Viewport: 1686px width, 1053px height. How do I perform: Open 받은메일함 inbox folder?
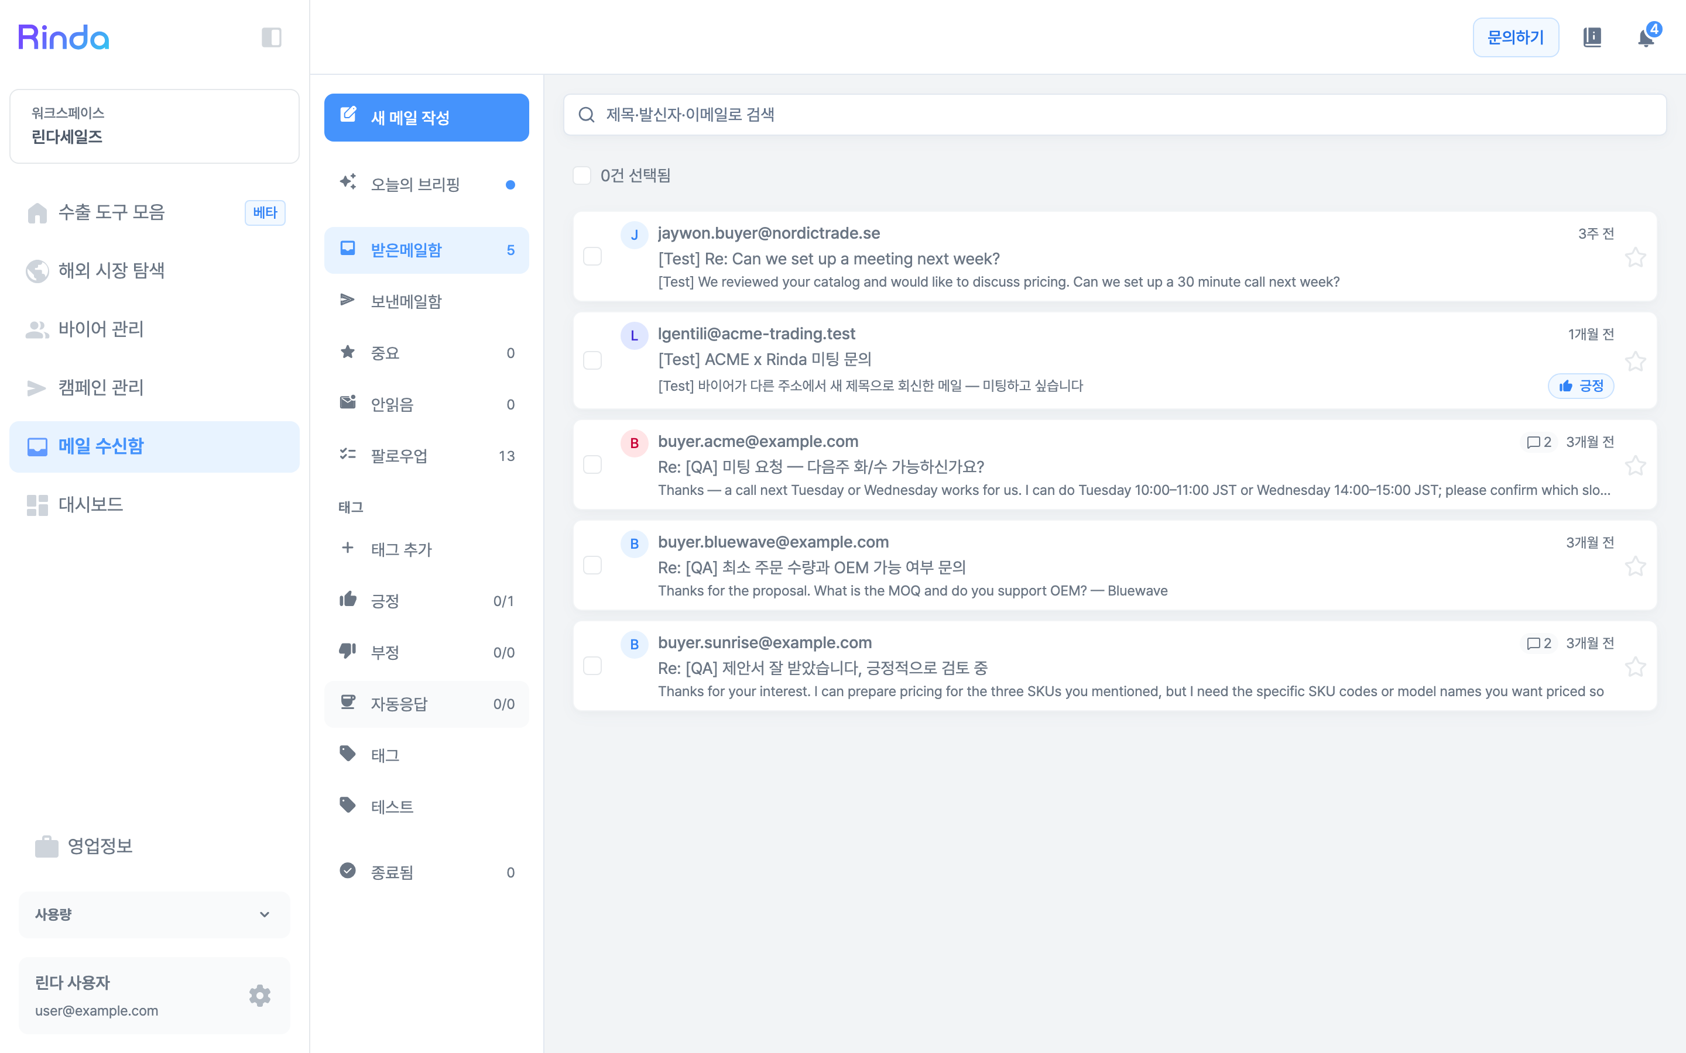426,250
